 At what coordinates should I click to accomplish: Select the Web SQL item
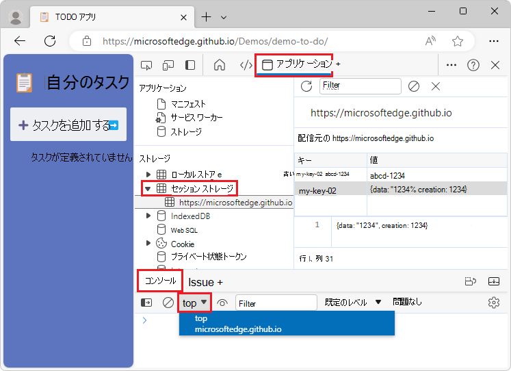(x=177, y=230)
